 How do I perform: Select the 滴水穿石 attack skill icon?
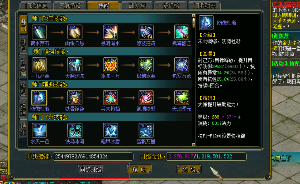39,32
